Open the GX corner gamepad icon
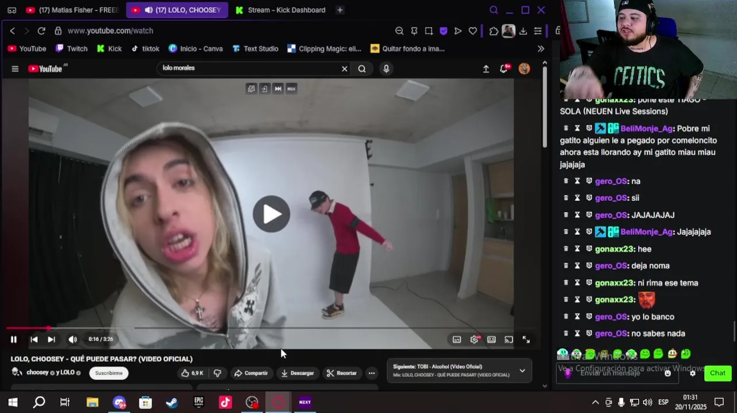Screen dimensions: 737x413 [x=12, y=10]
